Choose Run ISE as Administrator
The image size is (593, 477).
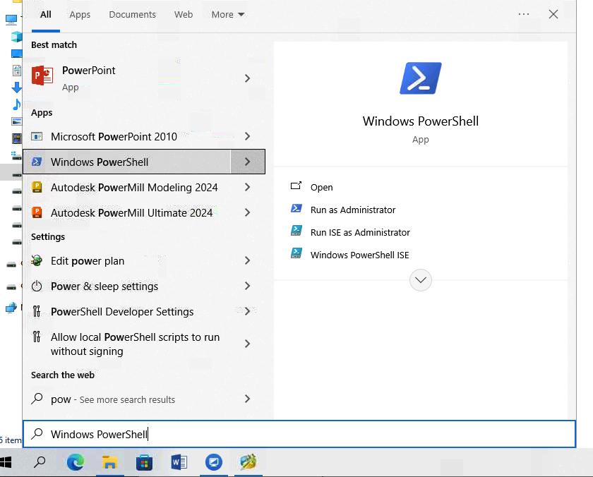[360, 232]
